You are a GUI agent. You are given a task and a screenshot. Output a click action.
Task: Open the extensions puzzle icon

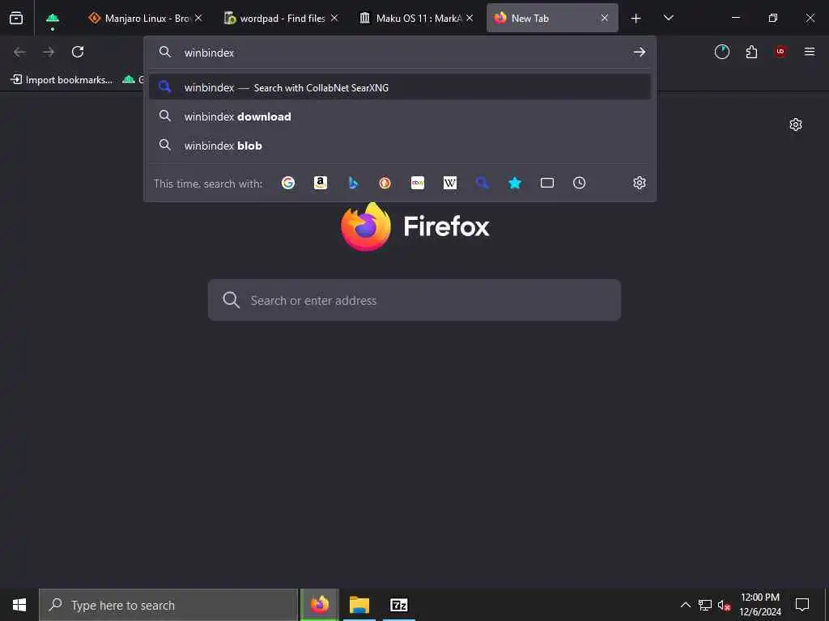click(x=751, y=52)
